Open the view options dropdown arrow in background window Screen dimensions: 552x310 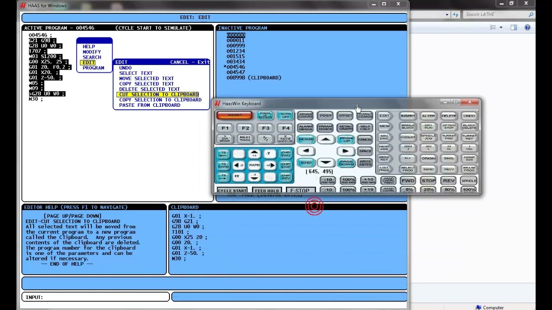[501, 28]
